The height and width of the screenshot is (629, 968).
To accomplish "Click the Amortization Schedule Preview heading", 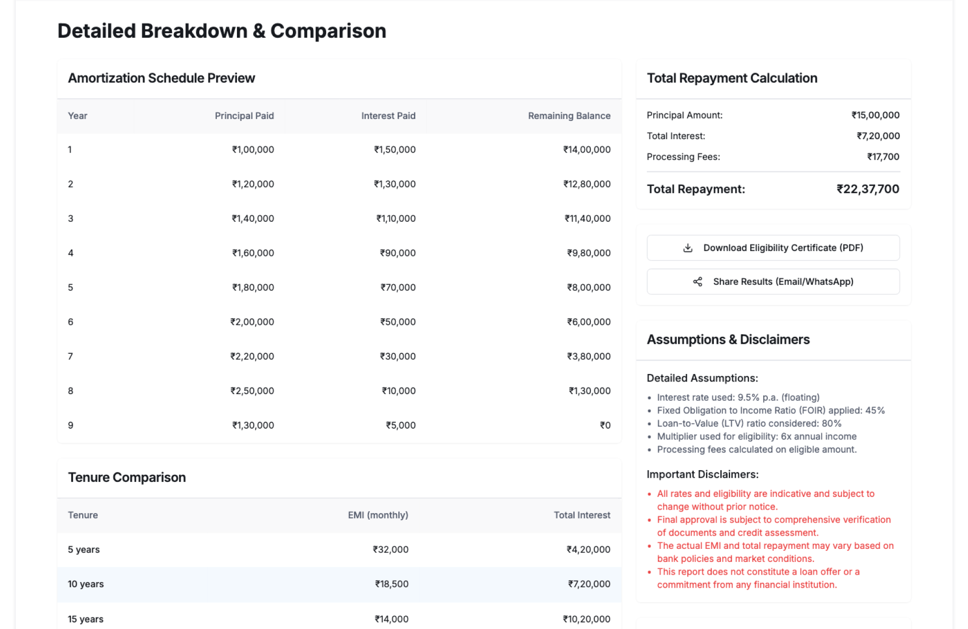I will coord(161,78).
